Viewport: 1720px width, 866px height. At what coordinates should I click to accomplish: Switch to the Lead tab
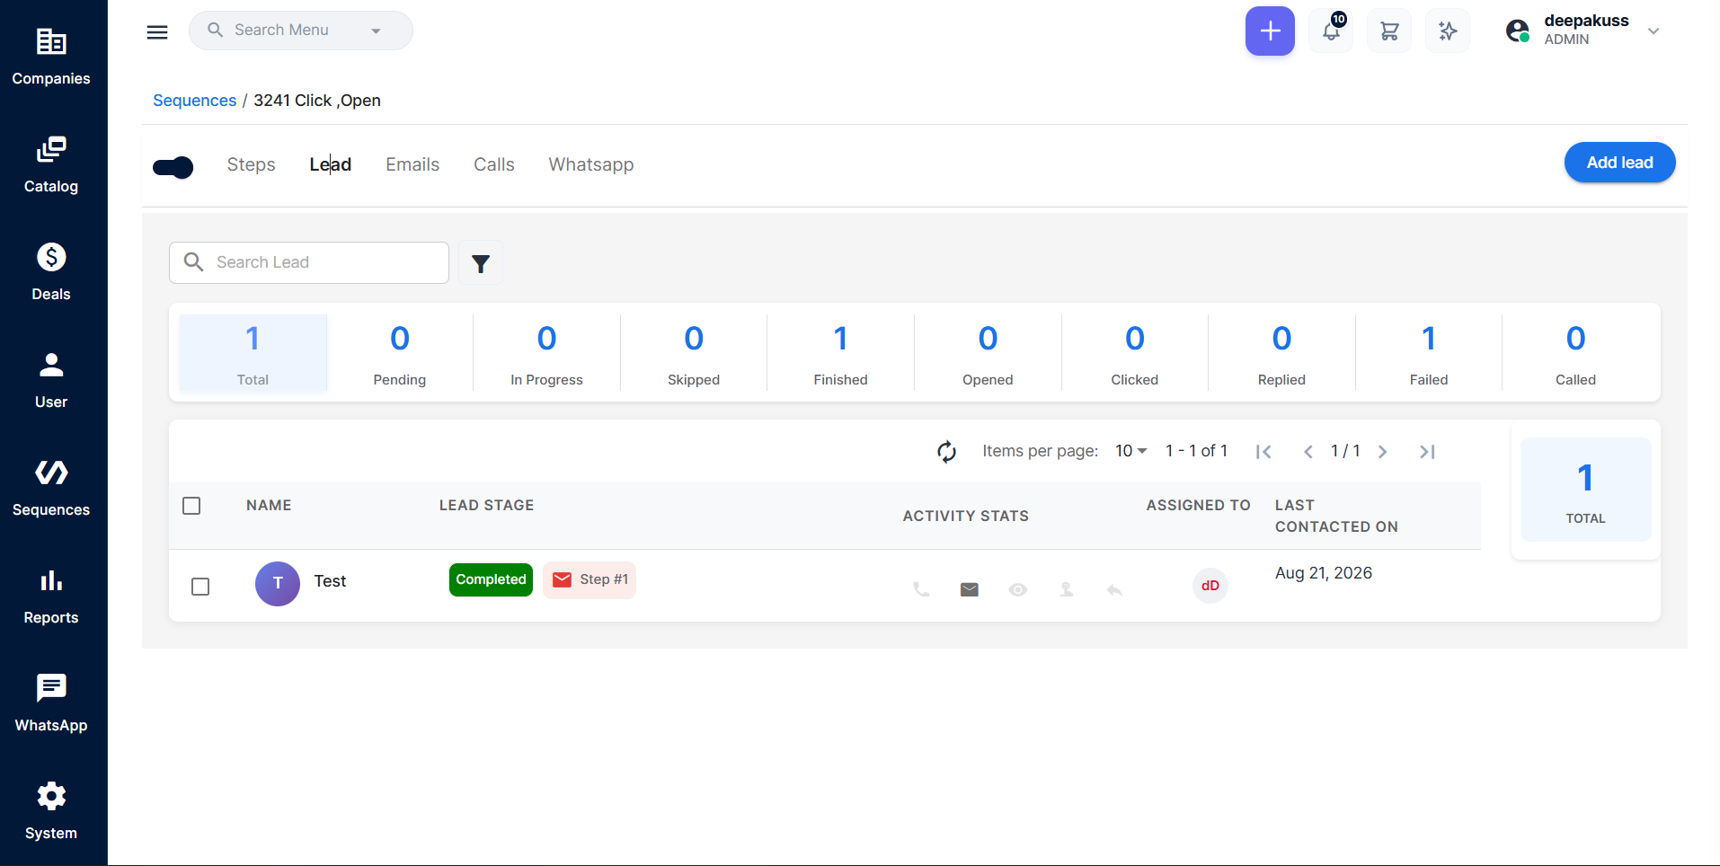(331, 164)
